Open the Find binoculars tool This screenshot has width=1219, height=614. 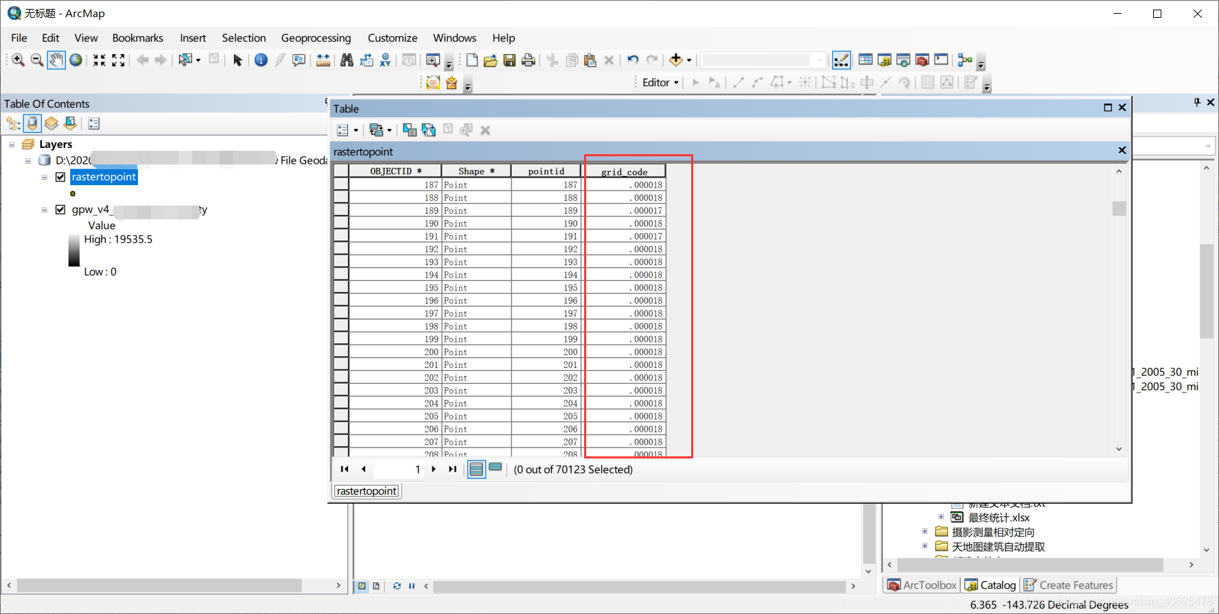pyautogui.click(x=347, y=60)
